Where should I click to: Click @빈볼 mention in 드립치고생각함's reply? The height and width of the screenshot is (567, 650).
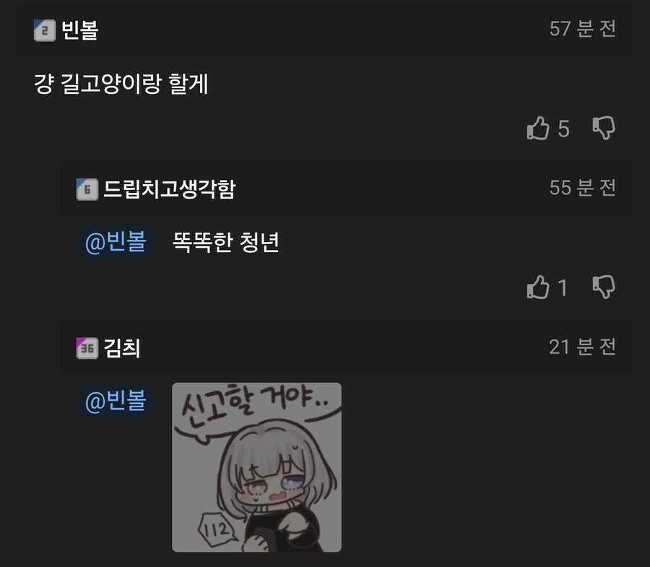(116, 242)
